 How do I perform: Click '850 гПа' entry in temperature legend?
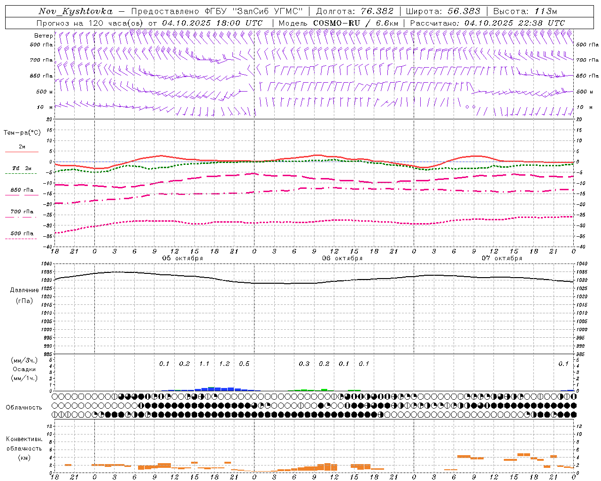click(22, 190)
